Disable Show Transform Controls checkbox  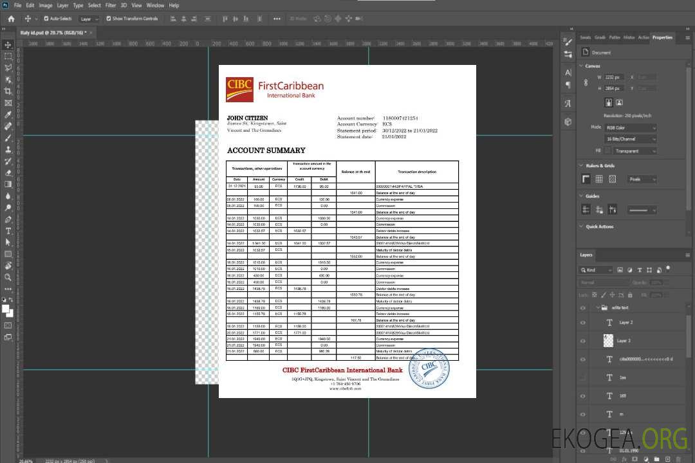(x=109, y=19)
